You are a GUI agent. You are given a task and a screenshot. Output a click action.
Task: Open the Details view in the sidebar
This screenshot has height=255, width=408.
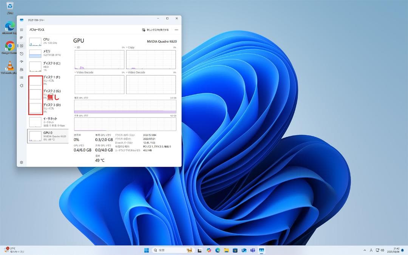(x=21, y=77)
